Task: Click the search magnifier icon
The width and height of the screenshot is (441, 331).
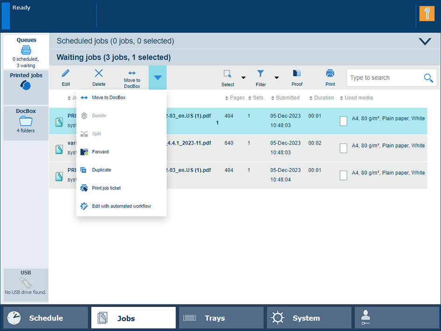Action: click(428, 78)
